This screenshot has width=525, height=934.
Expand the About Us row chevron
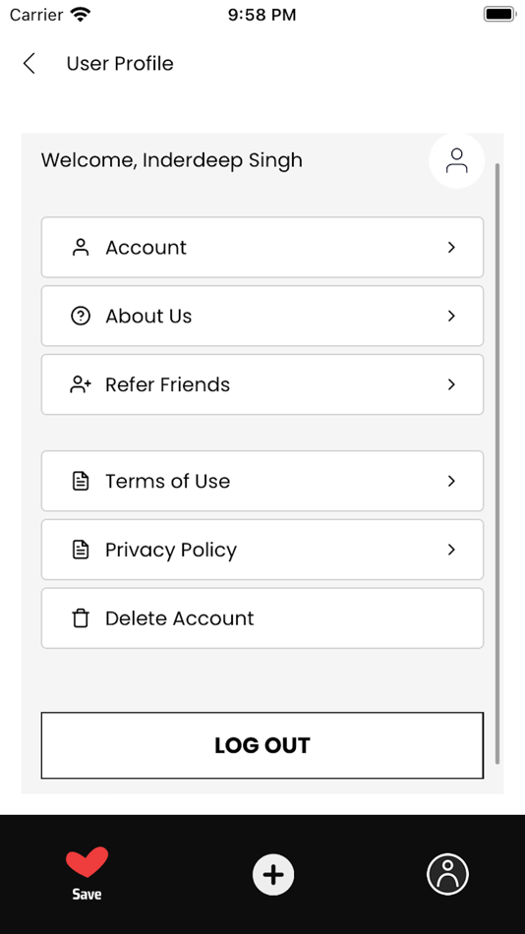(451, 316)
